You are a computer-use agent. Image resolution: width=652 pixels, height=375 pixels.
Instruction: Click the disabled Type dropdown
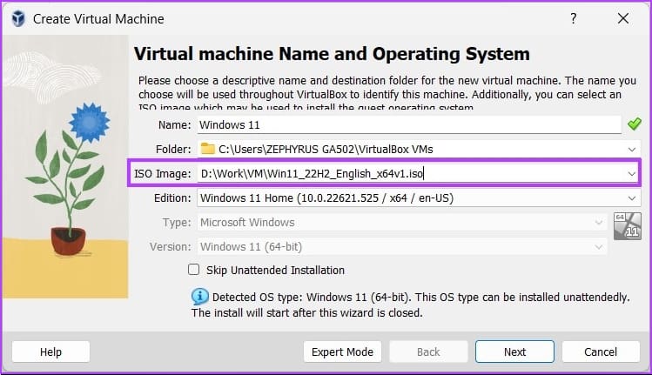click(x=401, y=223)
